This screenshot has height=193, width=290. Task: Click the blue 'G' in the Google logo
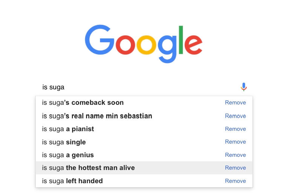pos(99,40)
